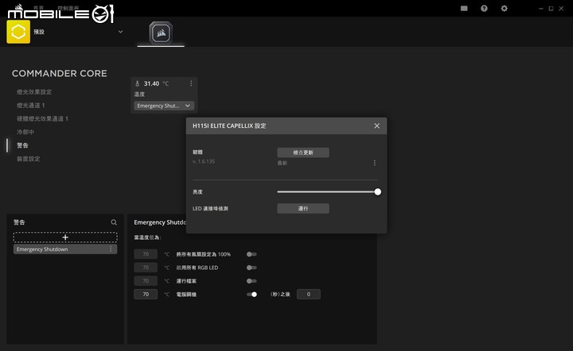The image size is (573, 351).
Task: Click firmware version v. 1.6.135 text
Action: click(x=204, y=161)
